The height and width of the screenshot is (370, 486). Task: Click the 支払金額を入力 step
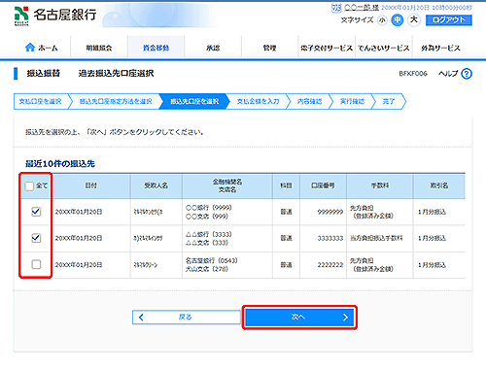click(258, 102)
